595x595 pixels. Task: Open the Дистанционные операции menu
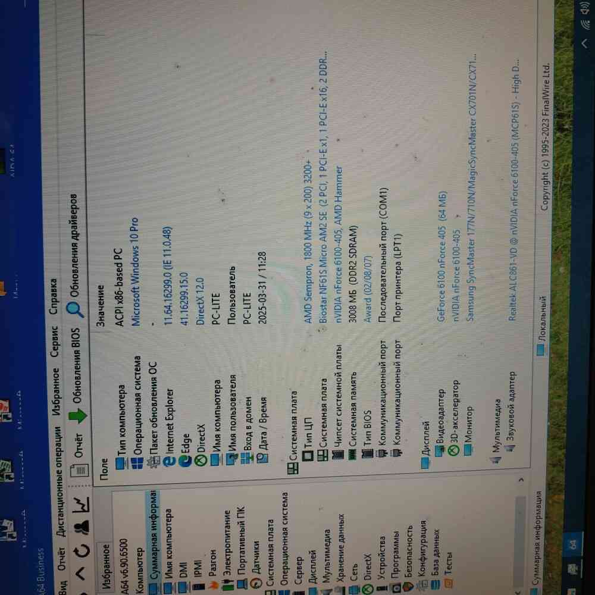[58, 481]
